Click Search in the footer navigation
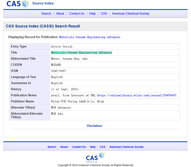The width and height of the screenshot is (191, 167). 52,147
